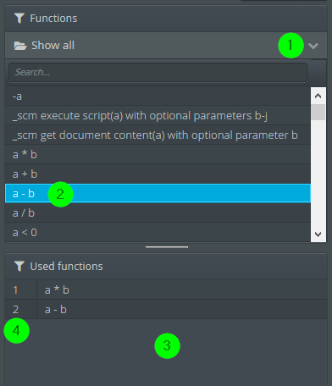The width and height of the screenshot is (332, 386).
Task: Select used function row 2 a - b
Action: click(166, 310)
